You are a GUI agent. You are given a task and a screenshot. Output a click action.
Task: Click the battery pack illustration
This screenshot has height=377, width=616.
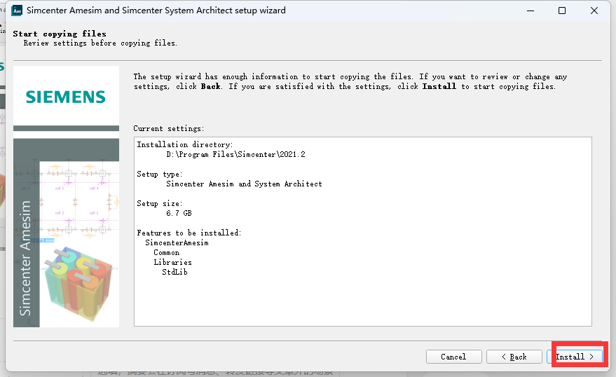[x=78, y=284]
